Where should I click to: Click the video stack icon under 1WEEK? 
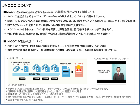tap(16, 69)
